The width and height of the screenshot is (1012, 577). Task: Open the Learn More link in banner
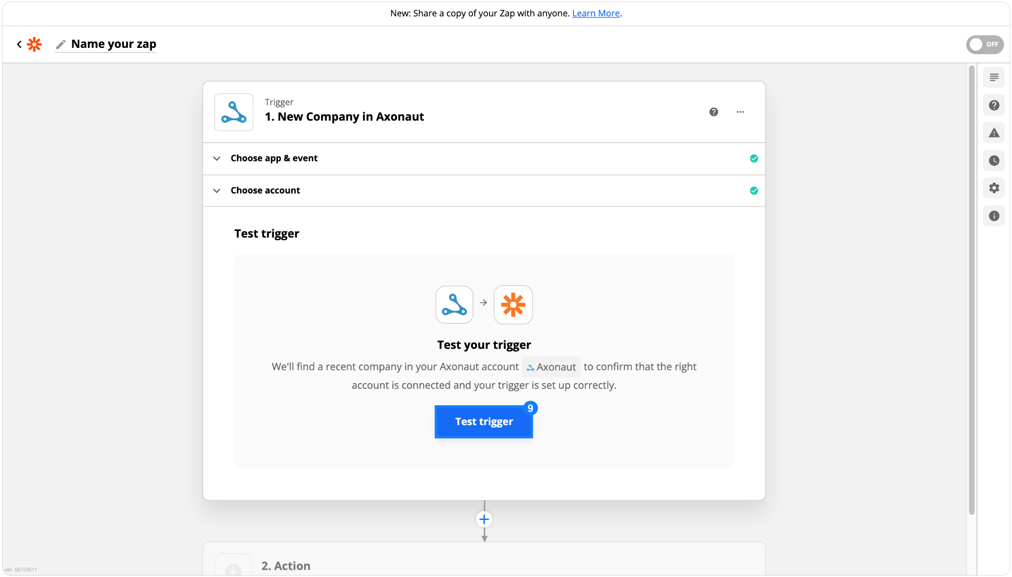pyautogui.click(x=596, y=13)
